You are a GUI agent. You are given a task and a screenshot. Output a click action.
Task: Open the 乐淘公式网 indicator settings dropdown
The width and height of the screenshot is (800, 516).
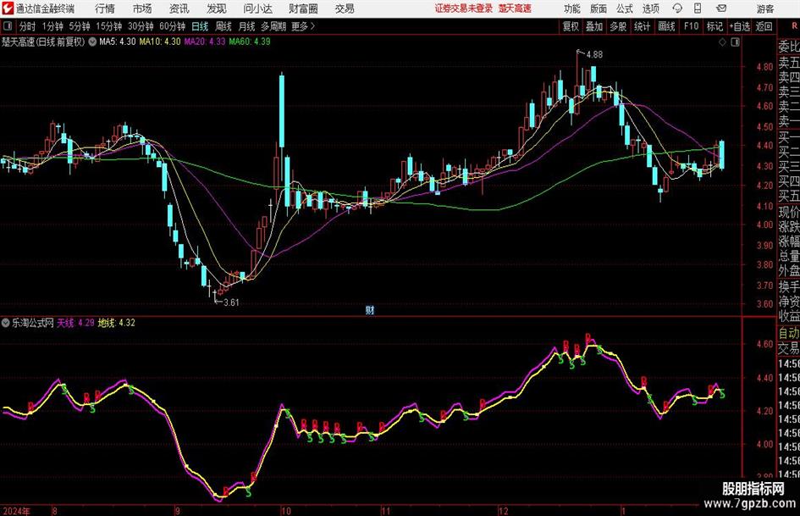[x=6, y=323]
